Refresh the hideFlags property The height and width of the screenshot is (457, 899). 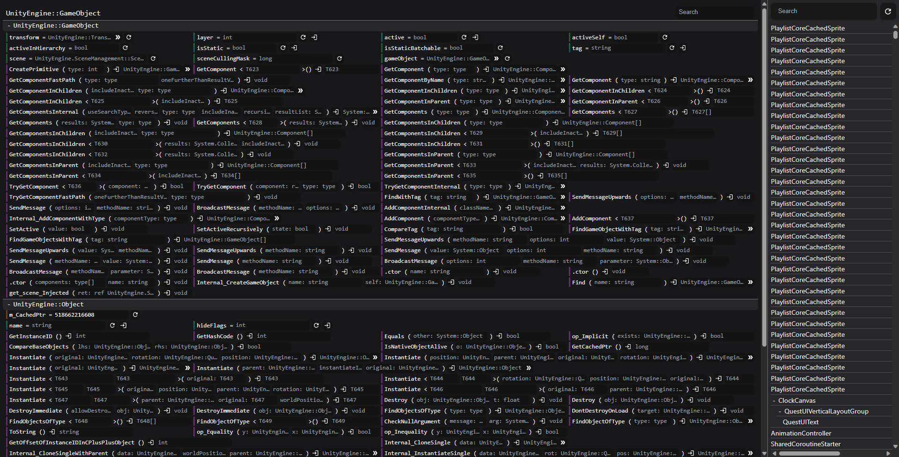tap(316, 325)
